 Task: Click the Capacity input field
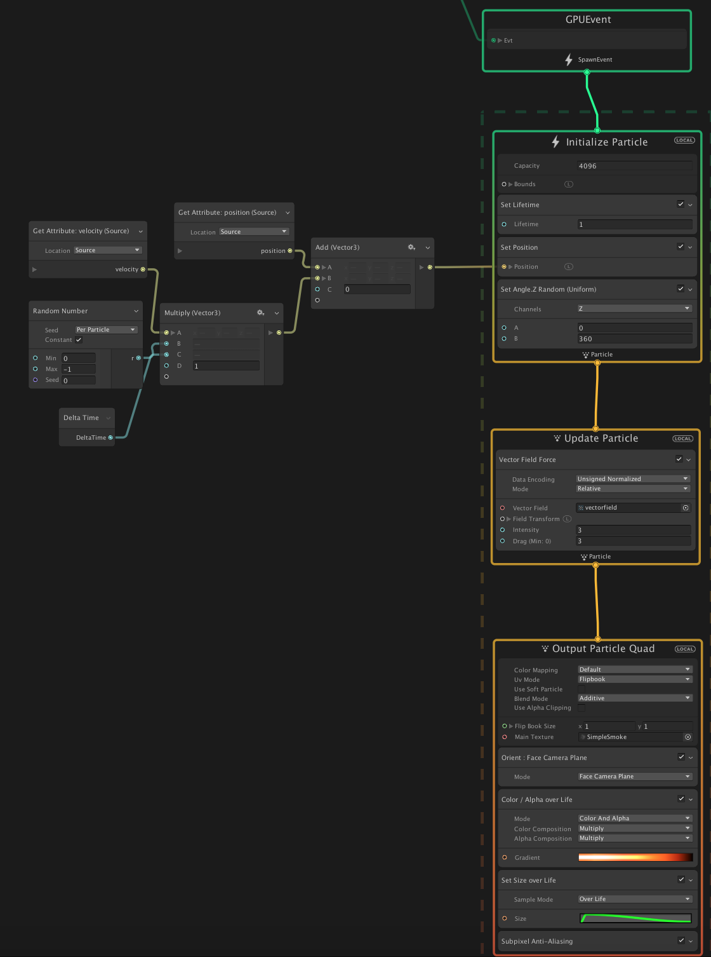(x=634, y=166)
